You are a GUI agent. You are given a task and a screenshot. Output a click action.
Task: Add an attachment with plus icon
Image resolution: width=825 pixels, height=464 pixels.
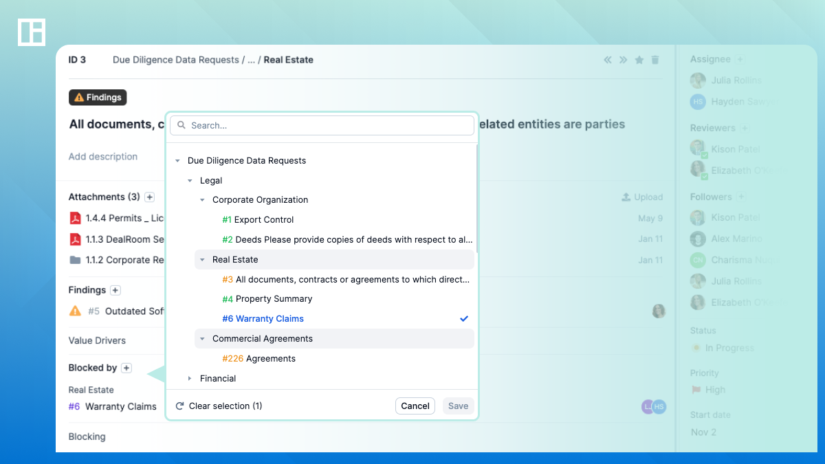point(150,197)
